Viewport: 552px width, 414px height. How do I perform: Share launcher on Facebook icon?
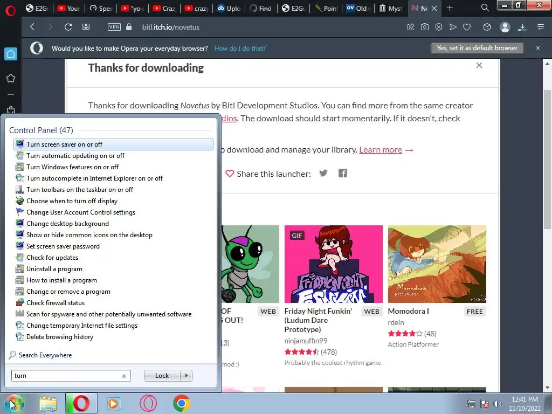point(342,173)
